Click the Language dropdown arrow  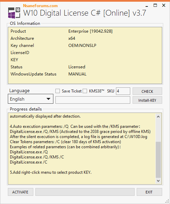48,99
